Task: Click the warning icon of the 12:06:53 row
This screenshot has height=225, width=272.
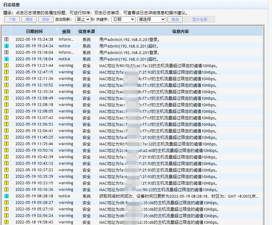Action: pyautogui.click(x=7, y=124)
